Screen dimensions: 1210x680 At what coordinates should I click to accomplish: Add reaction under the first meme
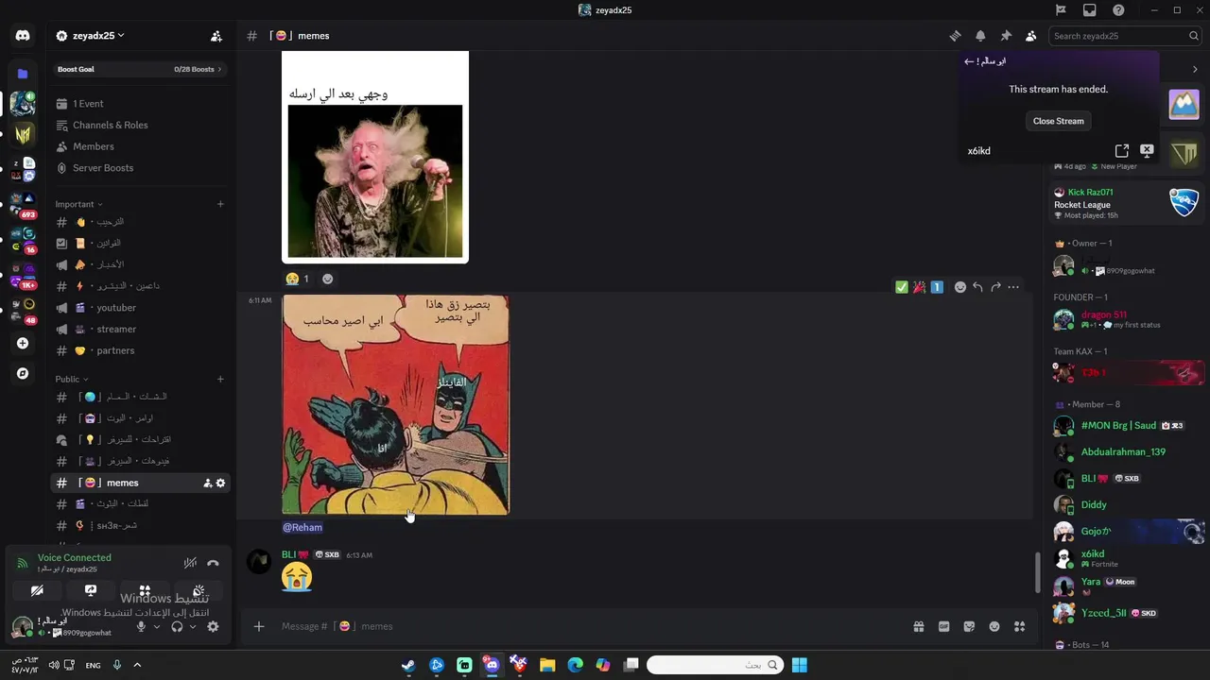tap(328, 279)
